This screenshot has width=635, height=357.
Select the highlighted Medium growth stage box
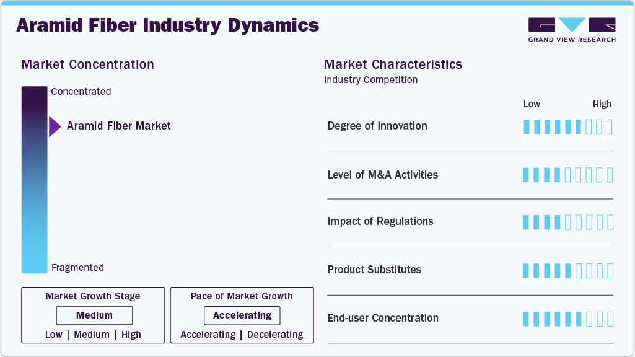click(x=94, y=315)
